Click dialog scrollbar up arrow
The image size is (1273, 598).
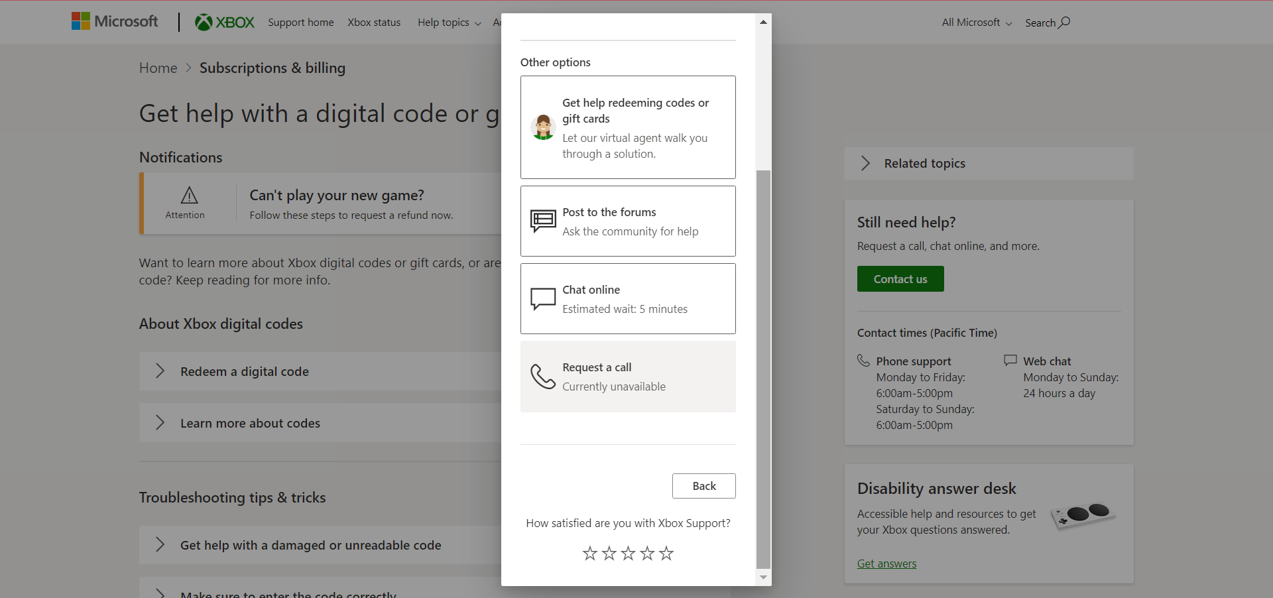tap(763, 22)
